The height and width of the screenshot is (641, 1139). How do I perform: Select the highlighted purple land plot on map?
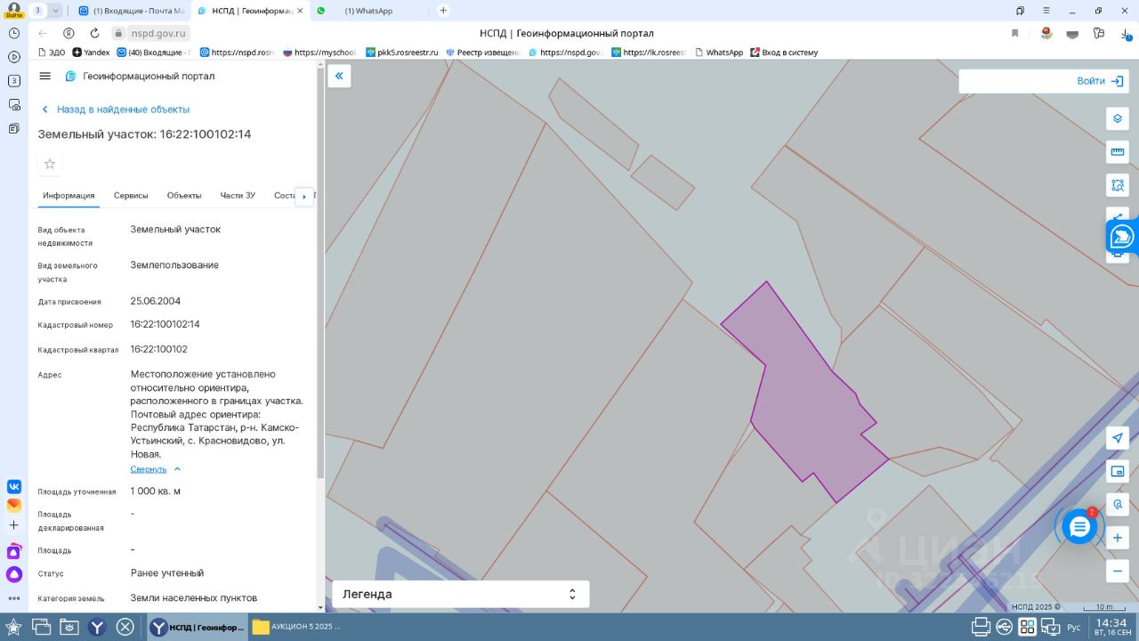(805, 392)
